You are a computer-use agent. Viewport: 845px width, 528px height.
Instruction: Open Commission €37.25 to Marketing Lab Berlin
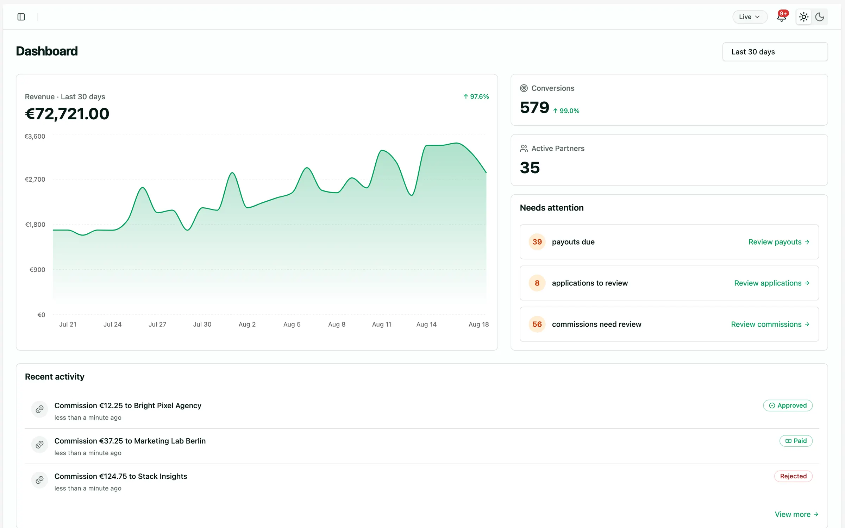tap(130, 441)
